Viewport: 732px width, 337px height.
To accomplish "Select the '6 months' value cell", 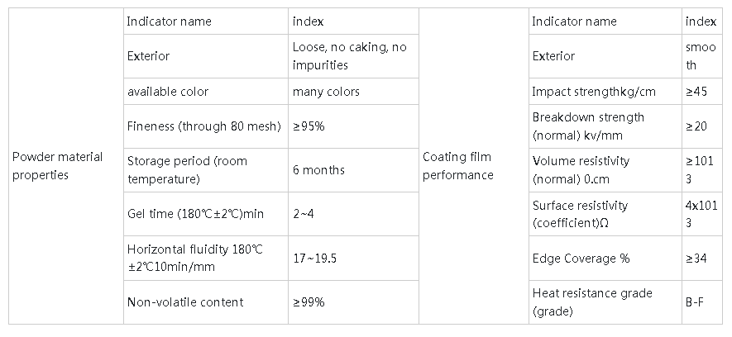I will point(318,170).
